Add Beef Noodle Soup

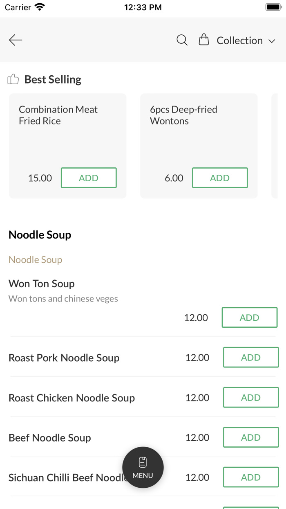250,437
